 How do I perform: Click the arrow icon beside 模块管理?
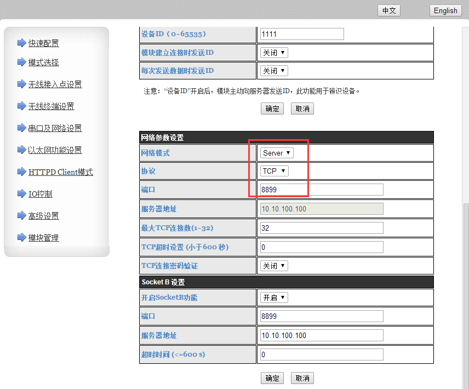[x=21, y=238]
